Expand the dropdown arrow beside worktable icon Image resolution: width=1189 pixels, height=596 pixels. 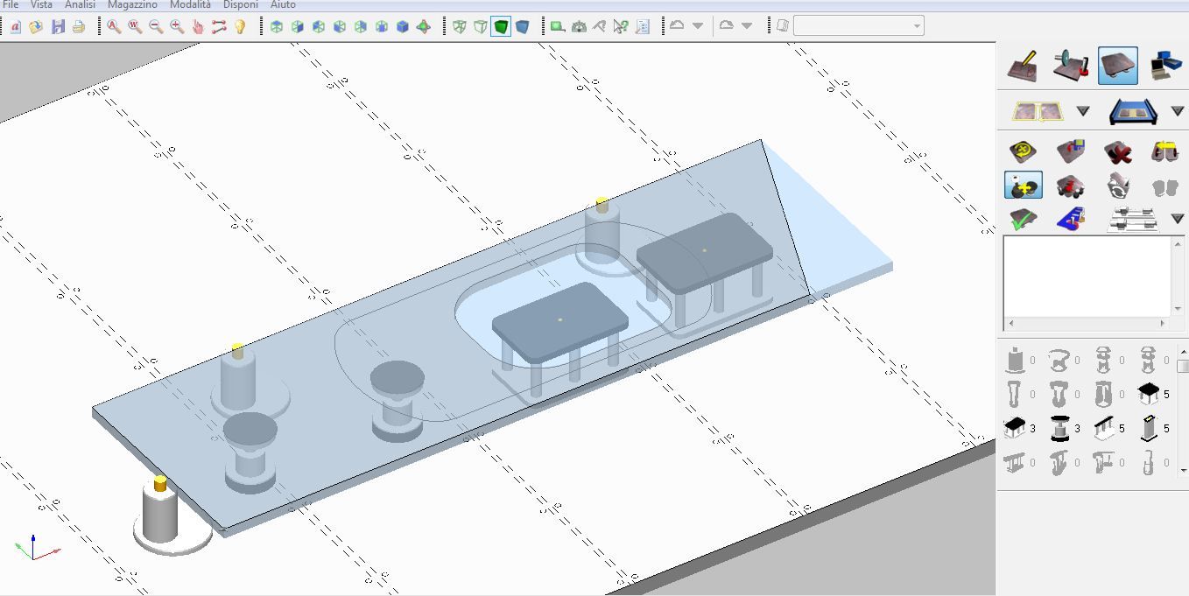click(x=1178, y=111)
